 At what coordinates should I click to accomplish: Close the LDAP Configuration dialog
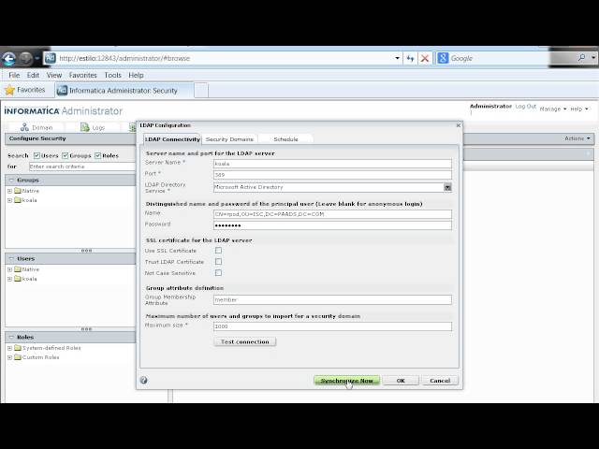(458, 125)
